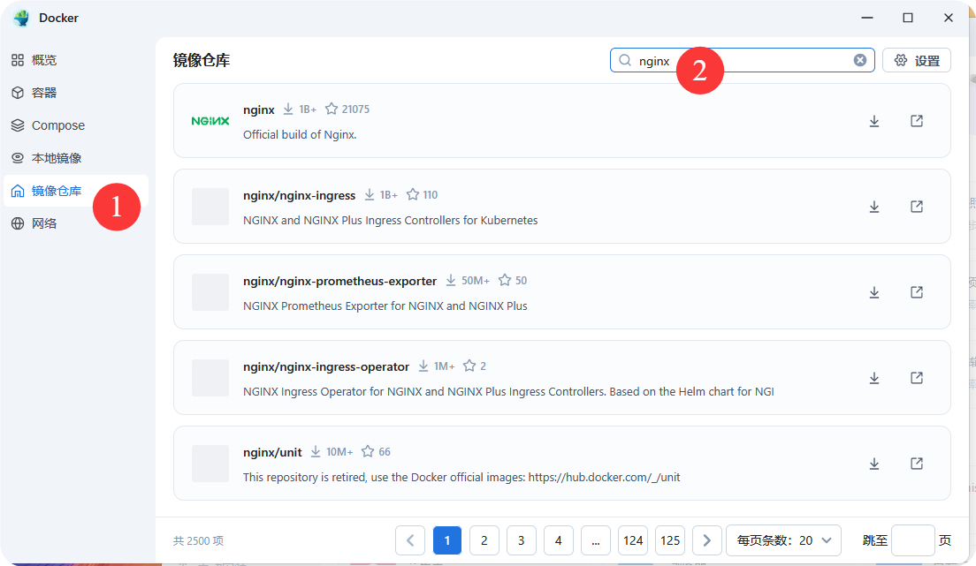976x566 pixels.
Task: Open nginx image page in external link
Action: pos(916,121)
